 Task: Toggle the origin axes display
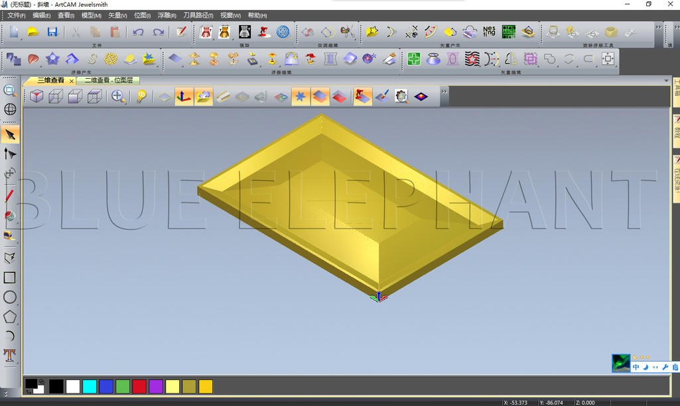[184, 96]
